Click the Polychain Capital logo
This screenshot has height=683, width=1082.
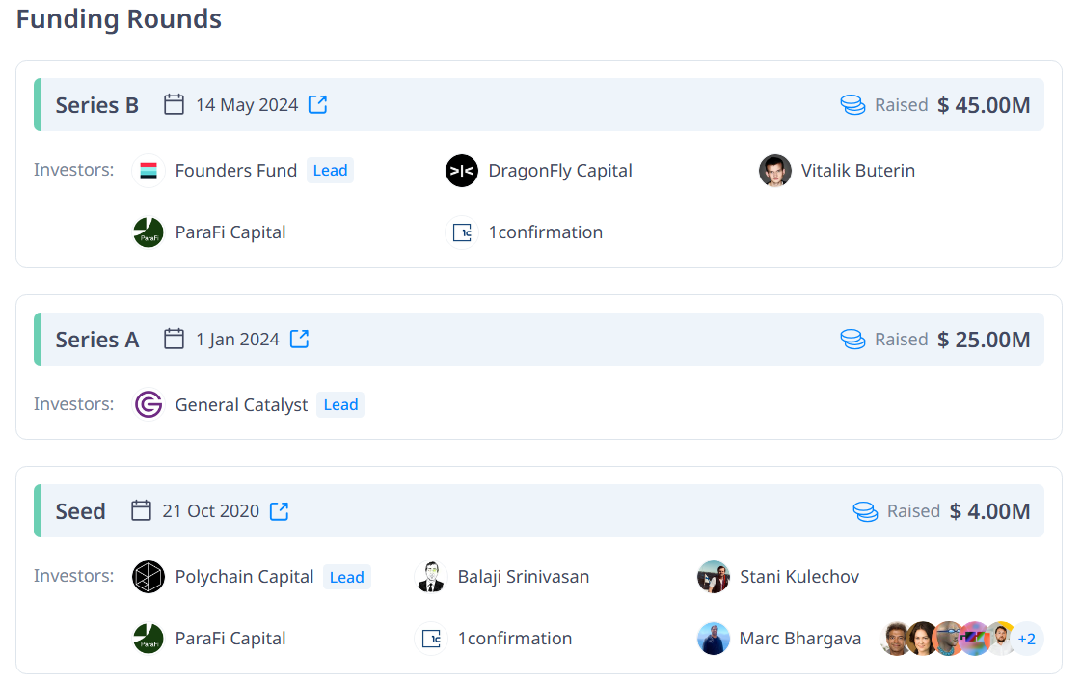[149, 577]
